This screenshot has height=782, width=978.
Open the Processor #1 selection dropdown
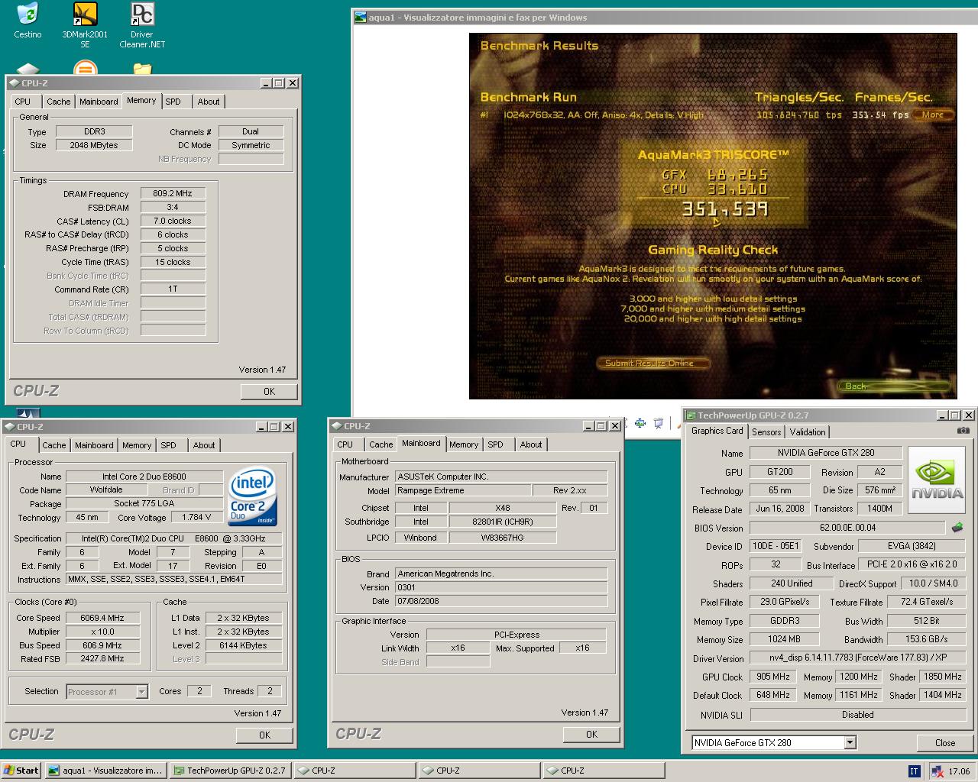pos(141,692)
